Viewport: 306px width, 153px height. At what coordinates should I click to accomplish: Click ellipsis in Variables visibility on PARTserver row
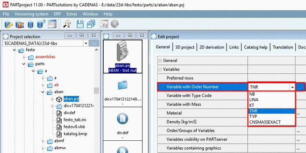click(x=298, y=140)
